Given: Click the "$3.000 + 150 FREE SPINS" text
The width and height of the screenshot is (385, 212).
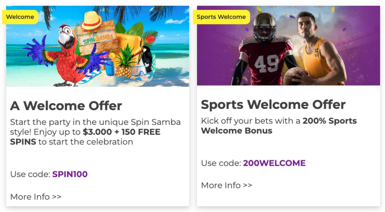Looking at the screenshot, I should [x=121, y=132].
